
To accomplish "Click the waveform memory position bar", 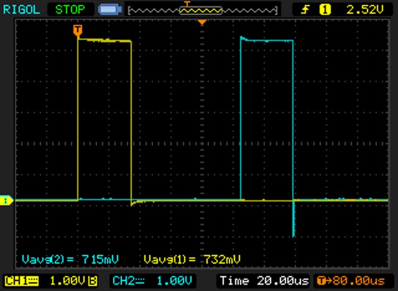I will 201,10.
